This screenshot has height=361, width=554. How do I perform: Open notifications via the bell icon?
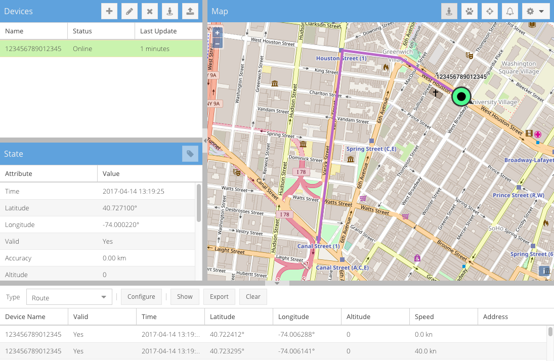coord(510,11)
